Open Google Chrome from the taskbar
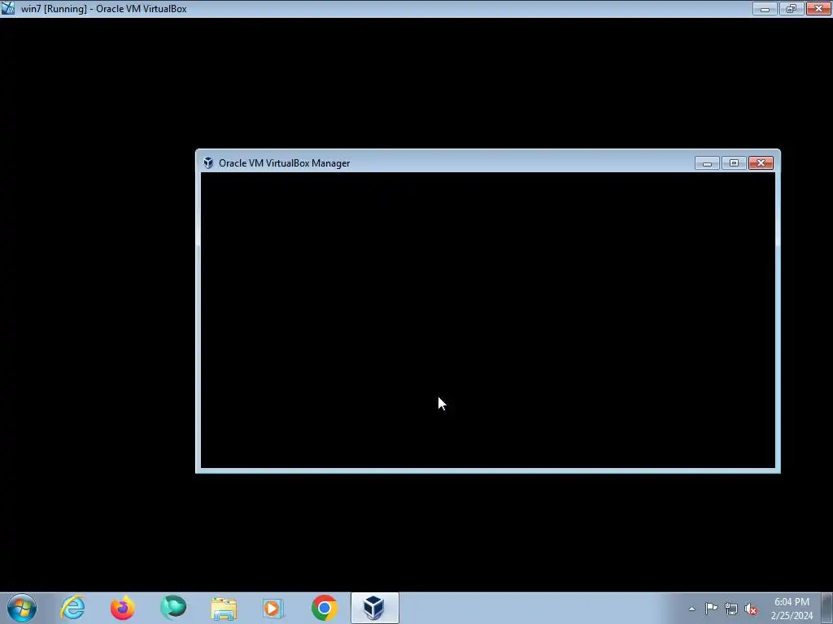Viewport: 833px width, 624px height. click(x=324, y=608)
